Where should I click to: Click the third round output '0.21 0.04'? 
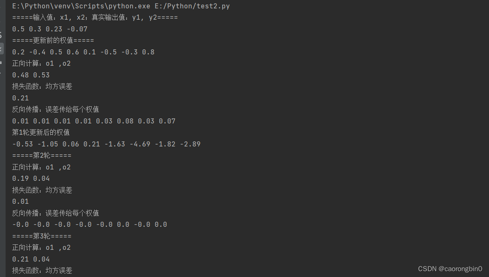coord(31,259)
